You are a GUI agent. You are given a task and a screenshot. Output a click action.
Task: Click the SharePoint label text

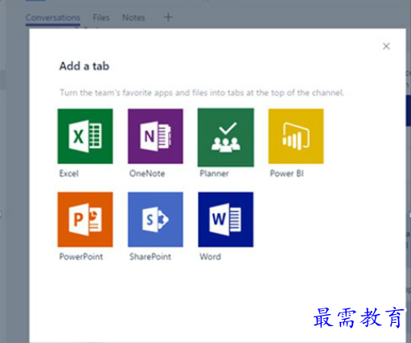(150, 256)
